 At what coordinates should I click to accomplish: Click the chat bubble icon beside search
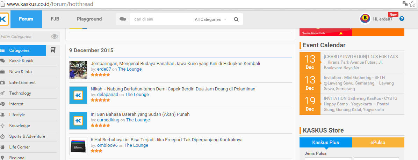(x=123, y=19)
